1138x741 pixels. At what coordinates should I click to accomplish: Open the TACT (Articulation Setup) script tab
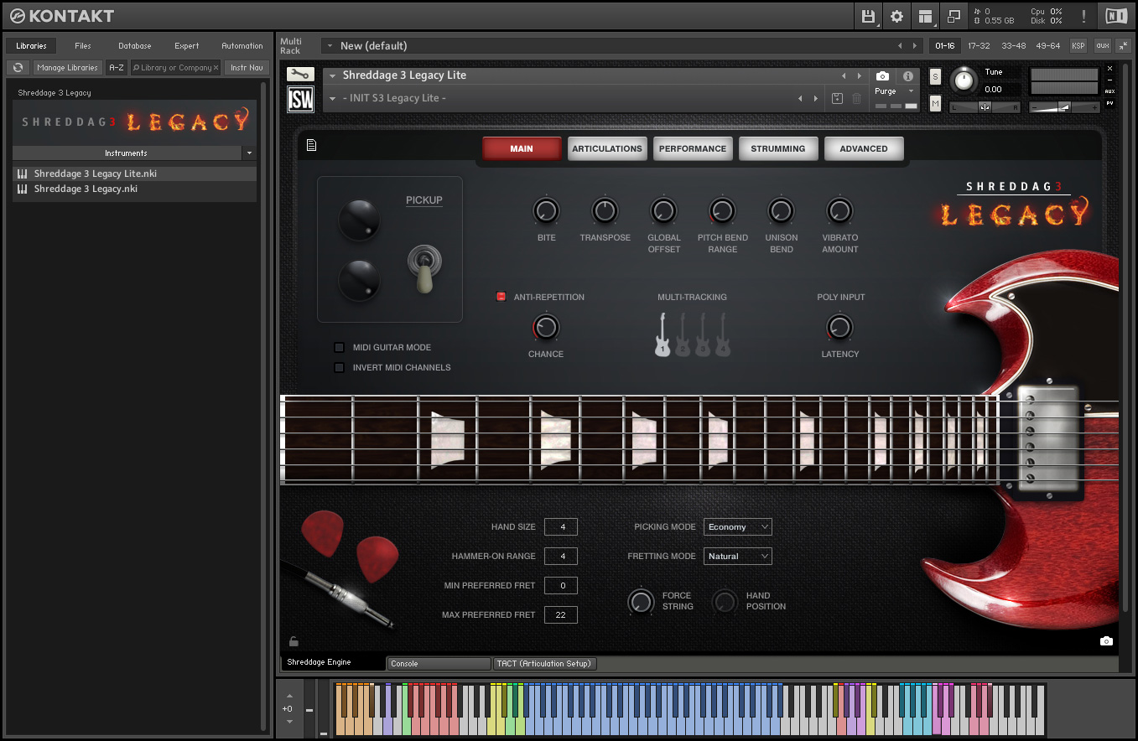545,663
